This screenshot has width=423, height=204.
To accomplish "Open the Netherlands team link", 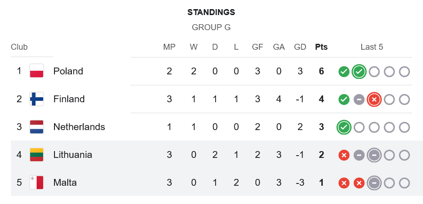I will pyautogui.click(x=79, y=127).
